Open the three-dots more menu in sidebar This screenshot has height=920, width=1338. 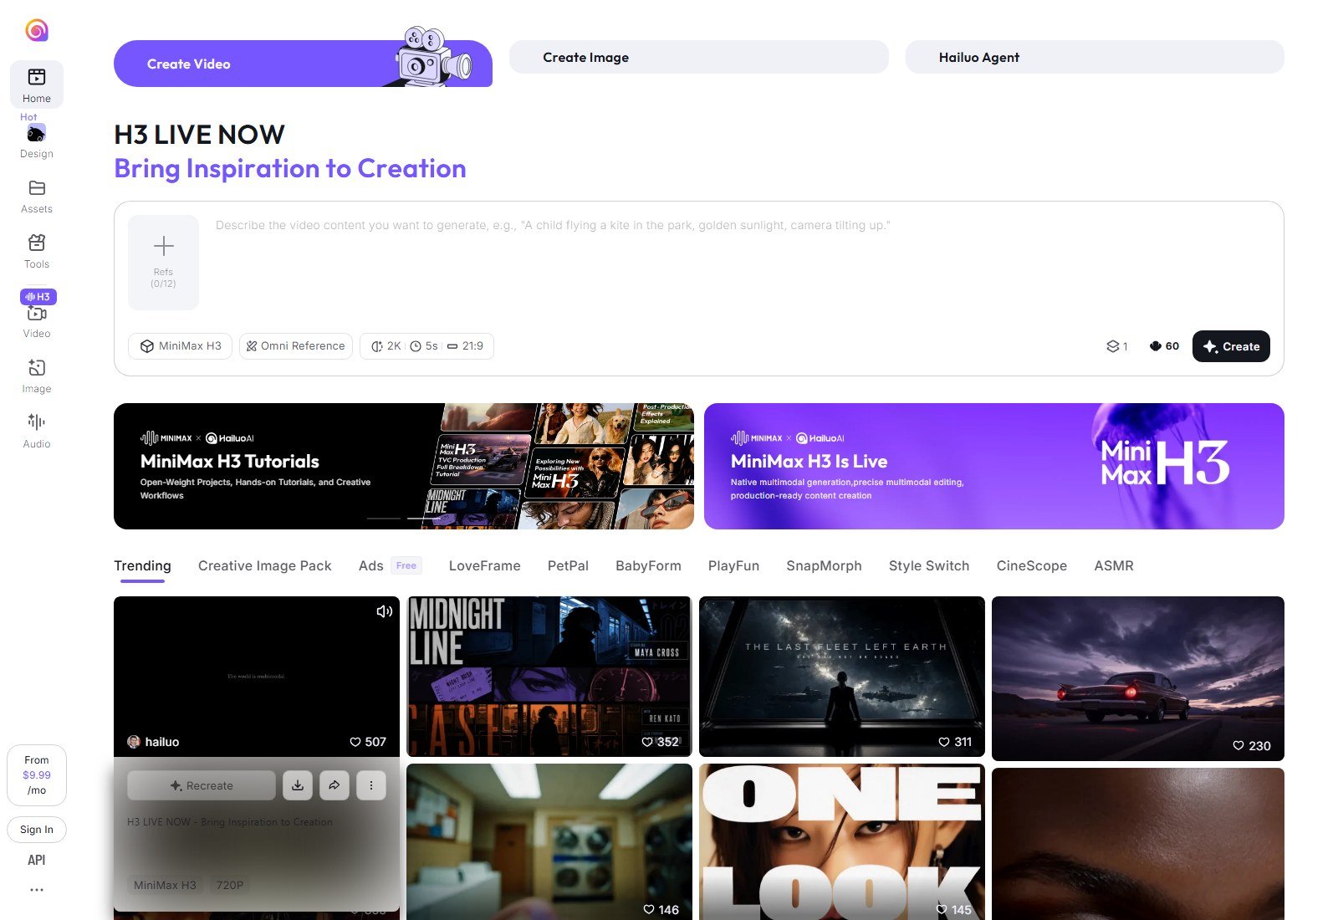tap(37, 890)
